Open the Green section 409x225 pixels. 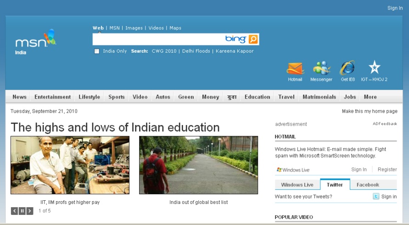tap(186, 97)
